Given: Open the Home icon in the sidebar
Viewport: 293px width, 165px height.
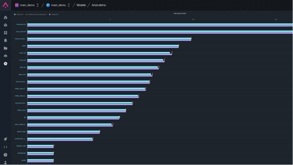Looking at the screenshot, I should tap(6, 18).
